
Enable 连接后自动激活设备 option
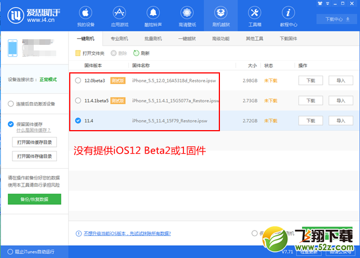(11, 104)
